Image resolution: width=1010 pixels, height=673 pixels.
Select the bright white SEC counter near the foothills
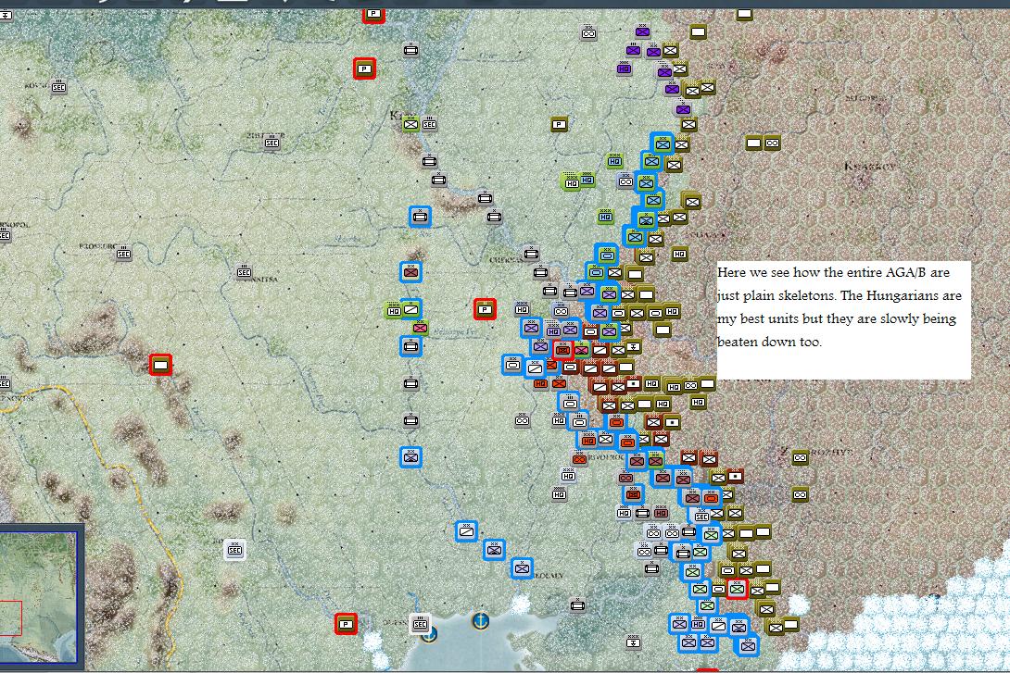point(235,550)
